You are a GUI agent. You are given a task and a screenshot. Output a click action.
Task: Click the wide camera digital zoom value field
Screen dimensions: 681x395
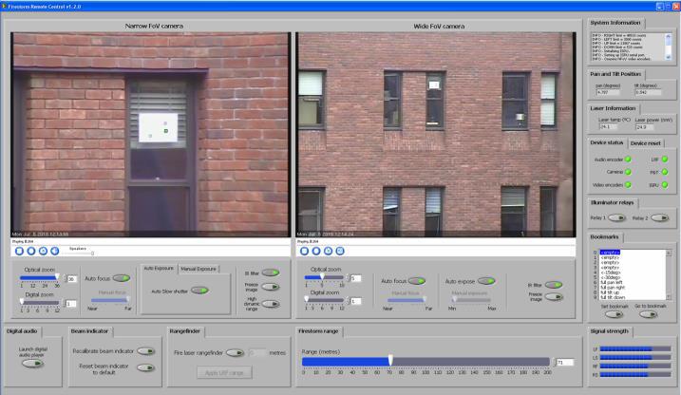[355, 301]
